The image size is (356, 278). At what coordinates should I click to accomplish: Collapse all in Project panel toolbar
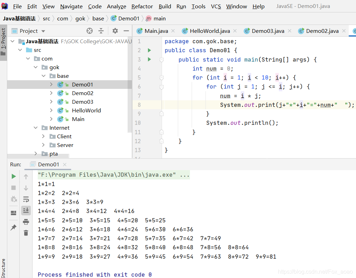[101, 31]
